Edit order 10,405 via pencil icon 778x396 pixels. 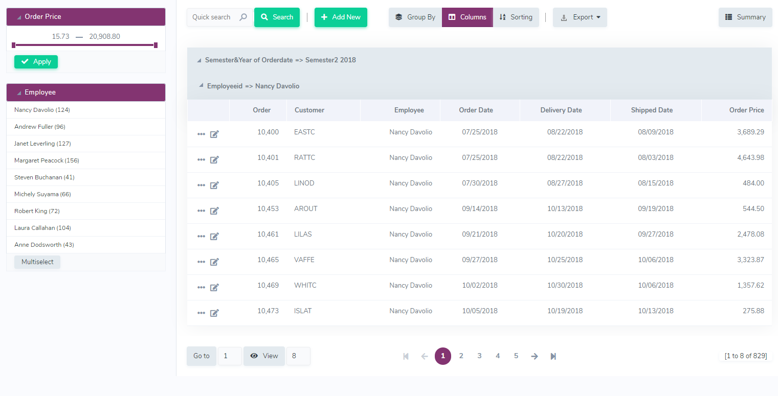pyautogui.click(x=215, y=185)
